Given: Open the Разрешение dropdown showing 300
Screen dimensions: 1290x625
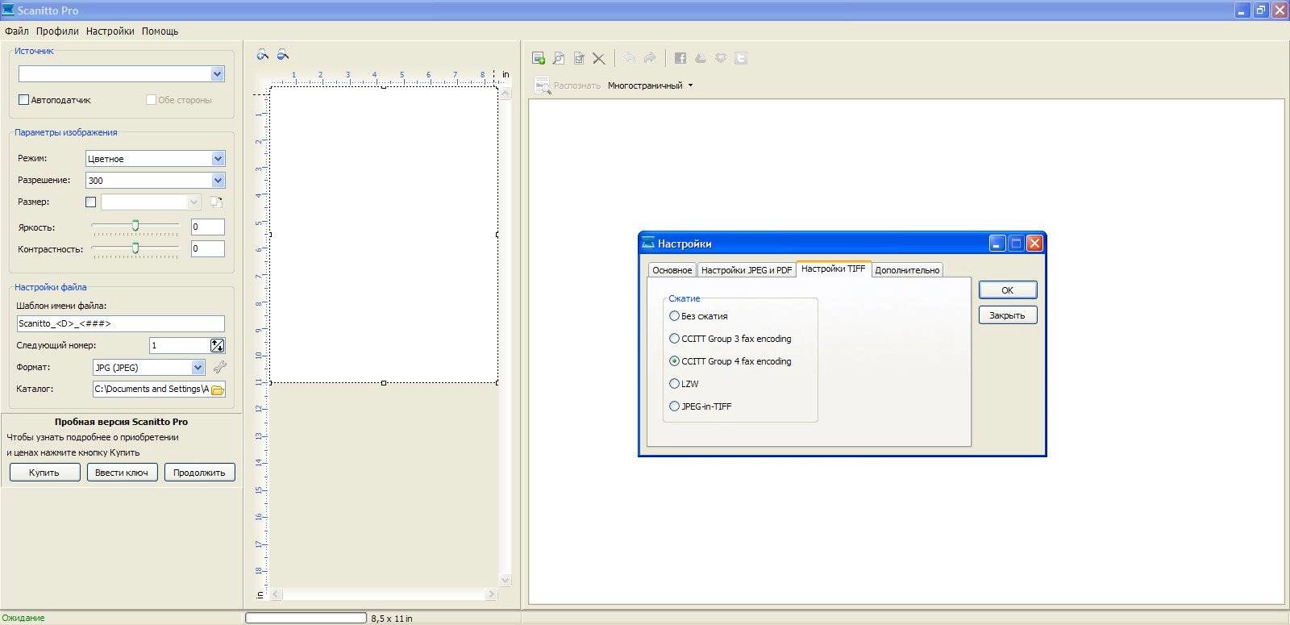Looking at the screenshot, I should click(x=218, y=181).
